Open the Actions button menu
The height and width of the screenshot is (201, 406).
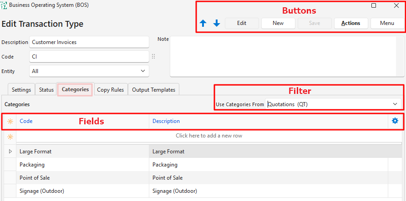pyautogui.click(x=350, y=23)
